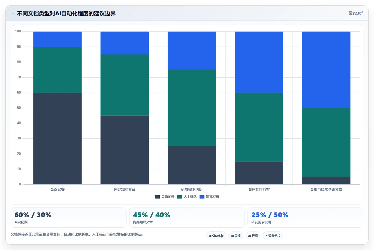
Task: Select the blue 审批发布 segment for 会议纪要
Action: pyautogui.click(x=58, y=39)
